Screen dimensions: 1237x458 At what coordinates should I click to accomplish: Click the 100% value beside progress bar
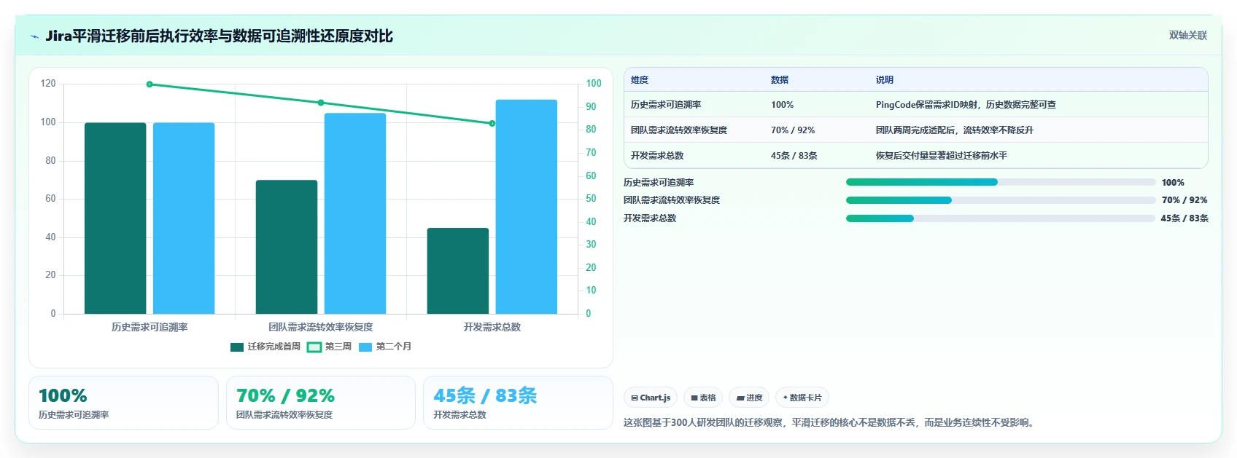[1173, 183]
